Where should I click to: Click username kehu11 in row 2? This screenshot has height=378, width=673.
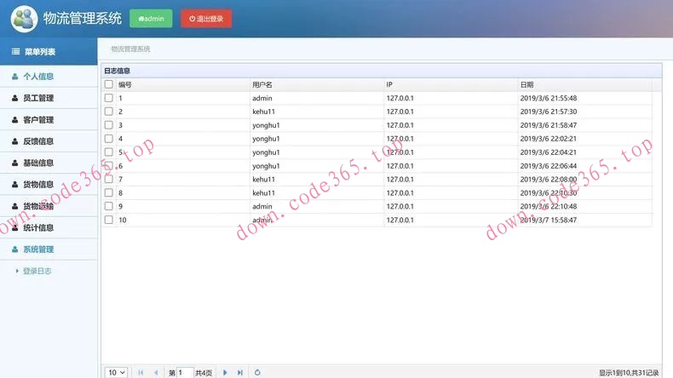click(263, 112)
